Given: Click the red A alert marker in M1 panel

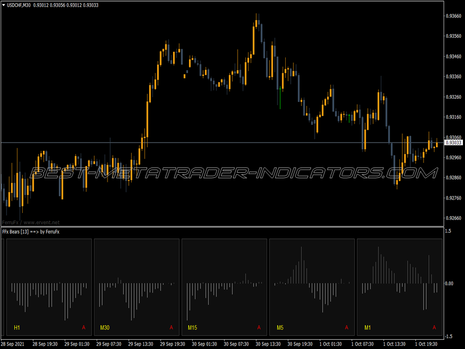Looking at the screenshot, I should pyautogui.click(x=434, y=328).
